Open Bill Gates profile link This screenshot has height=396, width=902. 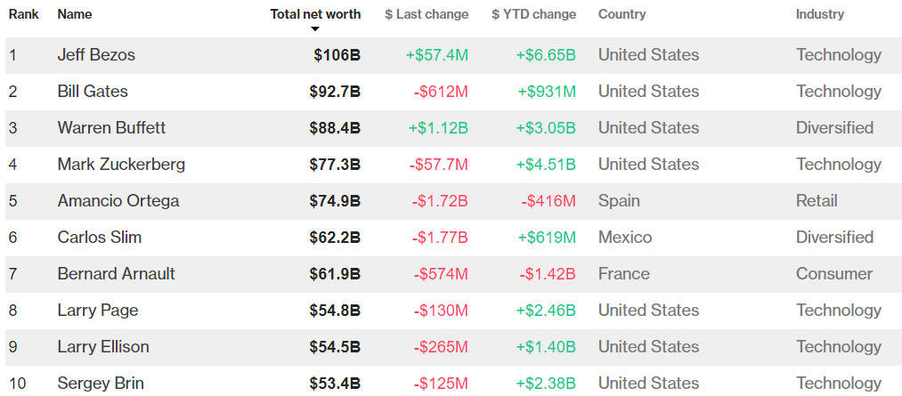click(x=93, y=92)
